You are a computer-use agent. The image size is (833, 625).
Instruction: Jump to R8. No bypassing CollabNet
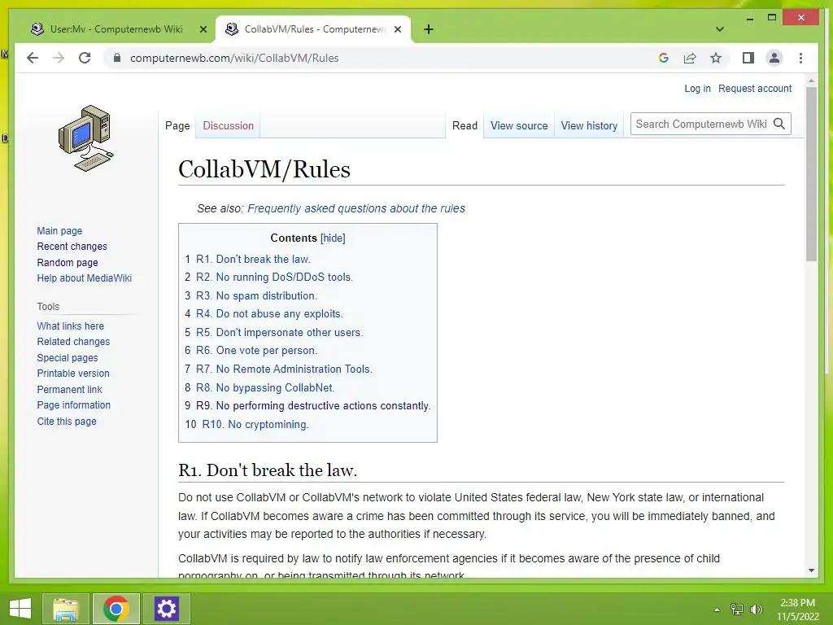pyautogui.click(x=265, y=387)
